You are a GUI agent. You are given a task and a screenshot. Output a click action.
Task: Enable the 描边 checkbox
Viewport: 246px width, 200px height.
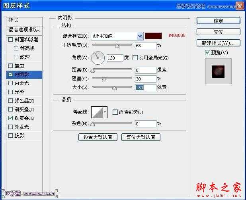point(10,66)
